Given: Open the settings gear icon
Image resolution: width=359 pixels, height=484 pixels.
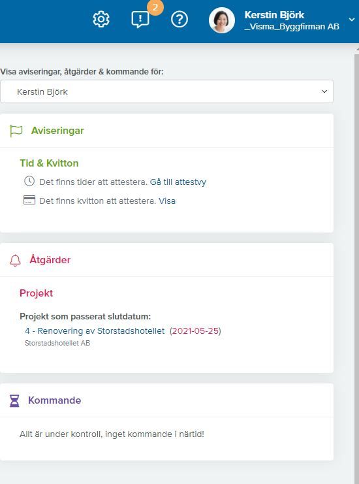Looking at the screenshot, I should tap(101, 20).
